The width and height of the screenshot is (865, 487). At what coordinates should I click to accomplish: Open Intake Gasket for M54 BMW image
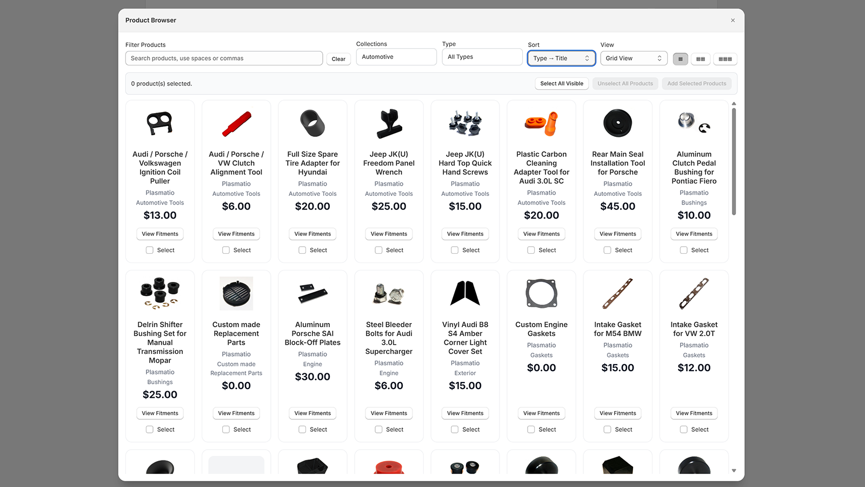point(618,293)
